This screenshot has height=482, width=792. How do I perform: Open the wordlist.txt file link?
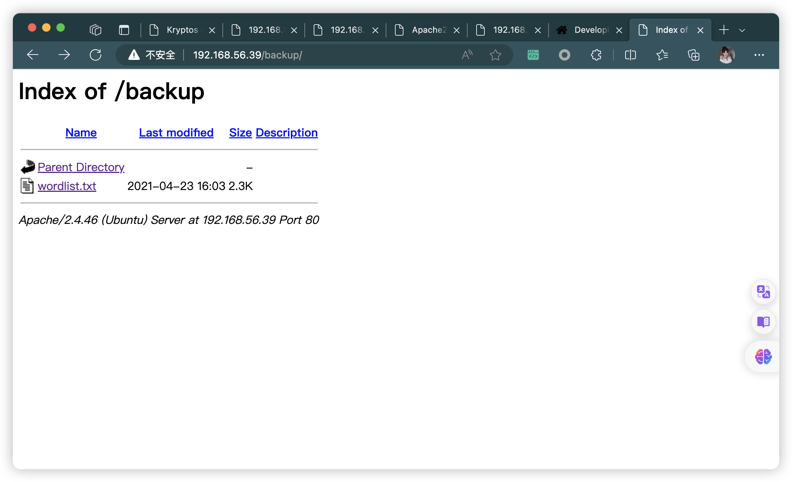tap(66, 185)
